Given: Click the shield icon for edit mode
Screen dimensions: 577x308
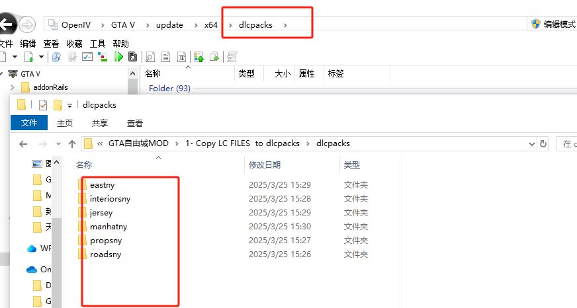Looking at the screenshot, I should tap(536, 24).
